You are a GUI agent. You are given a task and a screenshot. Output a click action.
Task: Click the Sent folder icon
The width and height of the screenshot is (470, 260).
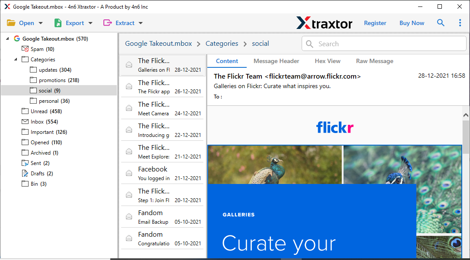(x=25, y=163)
